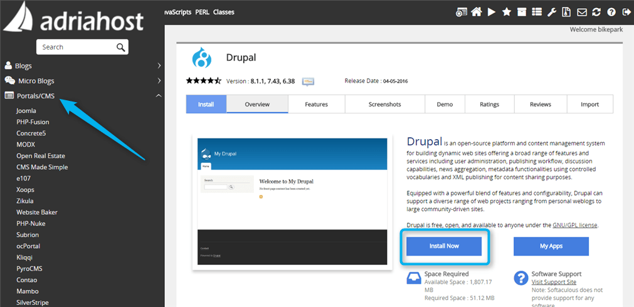Click the search magnifier icon
Image resolution: width=634 pixels, height=307 pixels.
pyautogui.click(x=120, y=47)
